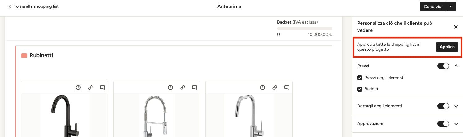Uncheck Prezzi degli elementi checkbox

tap(360, 78)
